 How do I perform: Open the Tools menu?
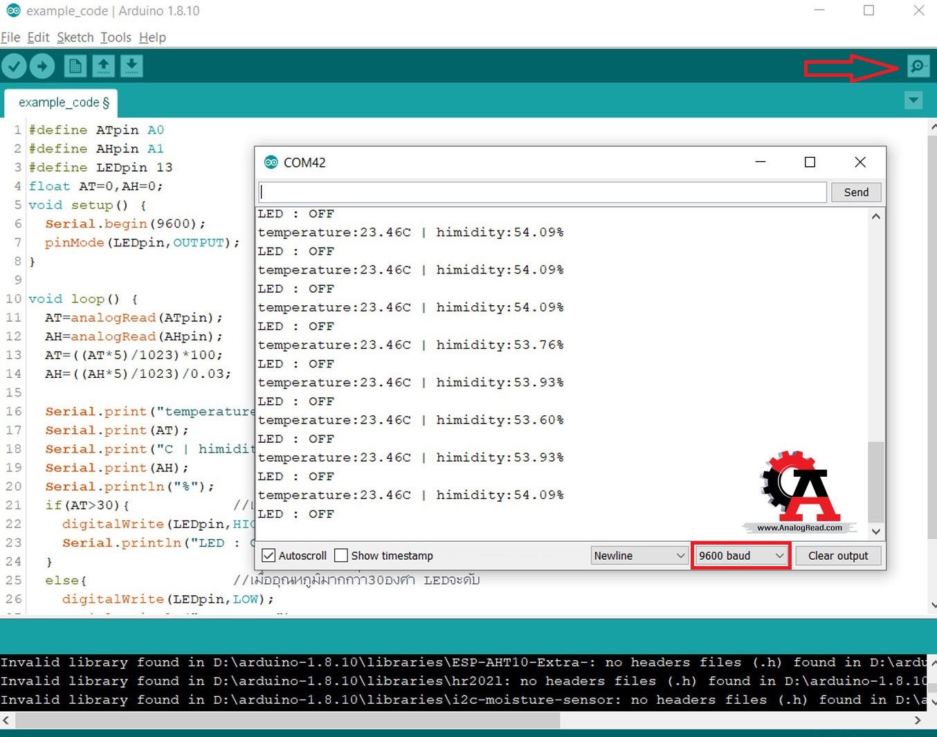116,37
